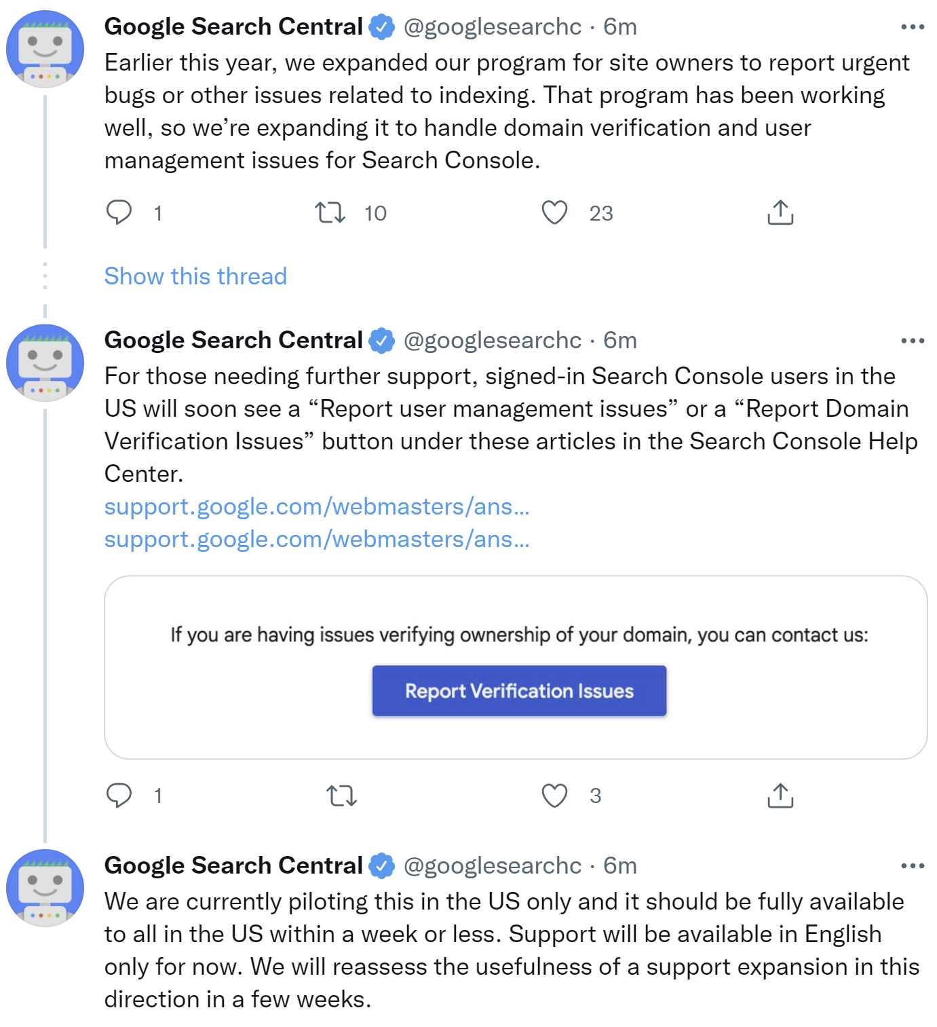Reply to the second tweet
Image resolution: width=937 pixels, height=1027 pixels.
pos(120,796)
